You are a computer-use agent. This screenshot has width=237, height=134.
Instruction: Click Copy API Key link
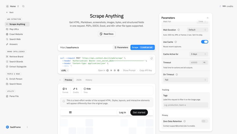[146, 70]
